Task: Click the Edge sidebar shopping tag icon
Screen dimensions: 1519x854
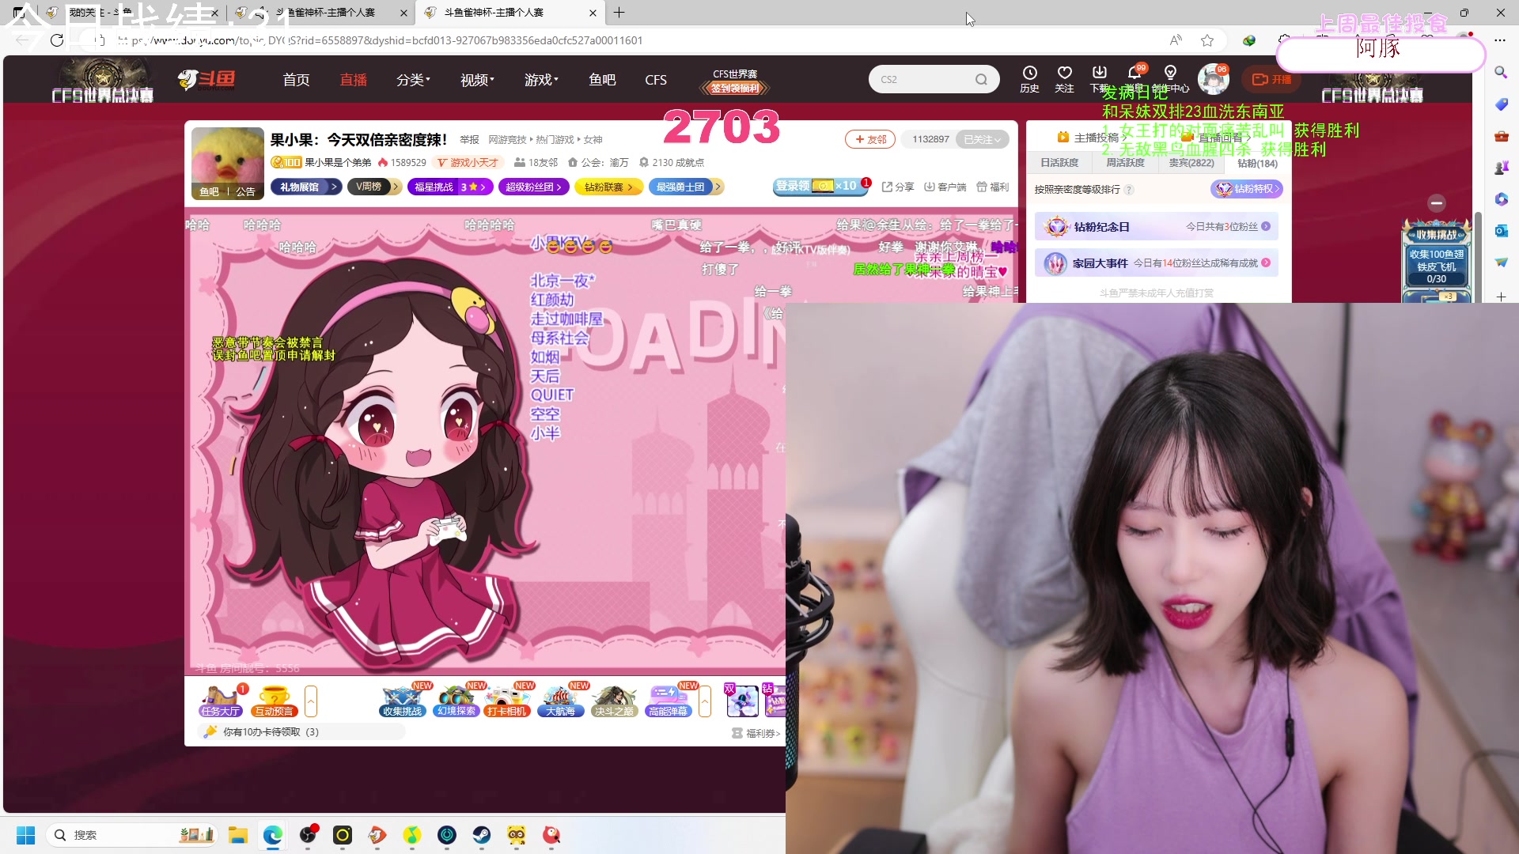Action: click(x=1501, y=104)
